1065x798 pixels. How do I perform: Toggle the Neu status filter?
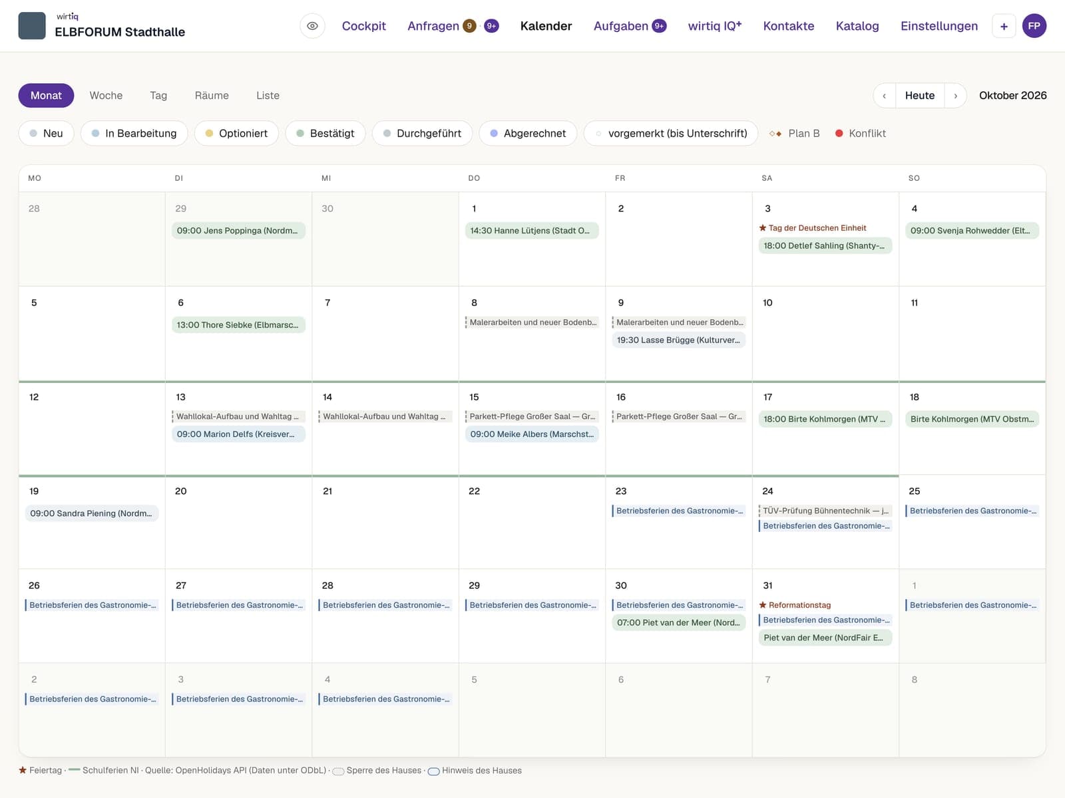tap(46, 133)
